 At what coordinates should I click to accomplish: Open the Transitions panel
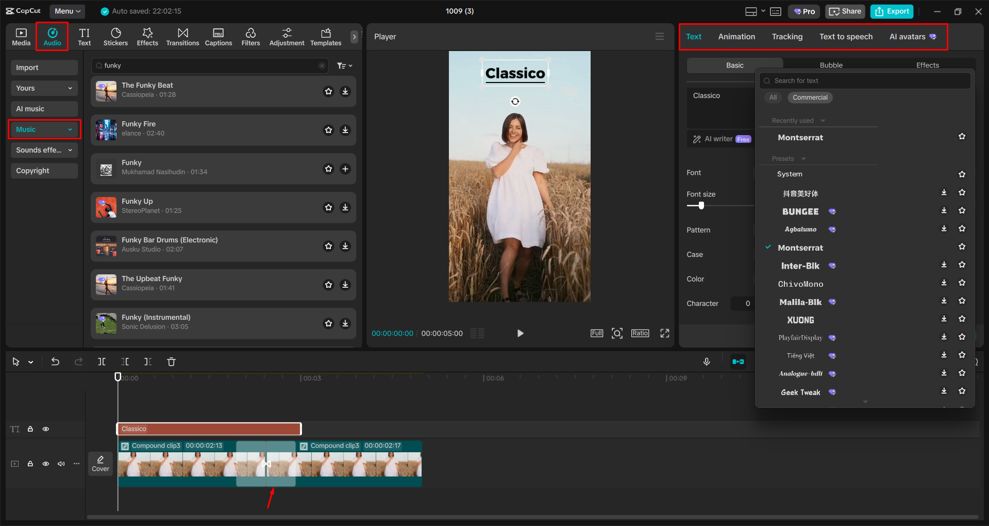(x=182, y=36)
